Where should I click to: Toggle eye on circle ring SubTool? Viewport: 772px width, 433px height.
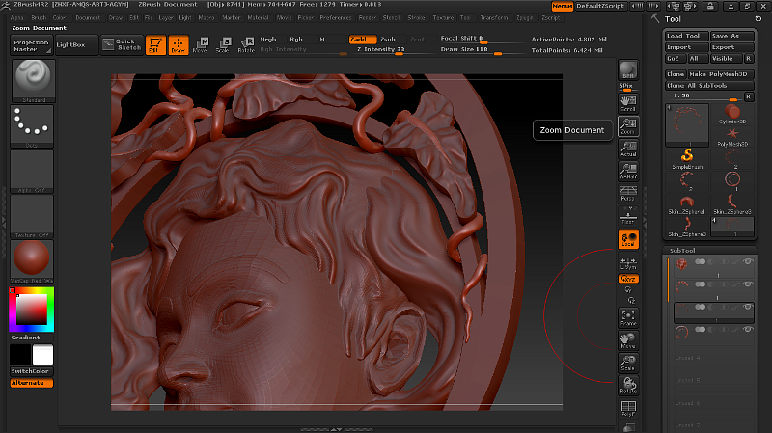coord(748,330)
